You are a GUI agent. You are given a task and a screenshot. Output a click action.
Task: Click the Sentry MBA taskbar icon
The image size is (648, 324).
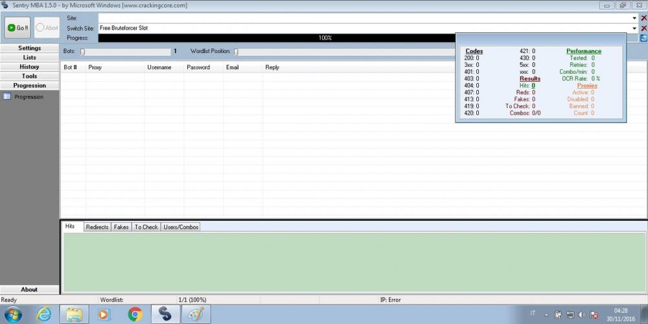point(165,315)
